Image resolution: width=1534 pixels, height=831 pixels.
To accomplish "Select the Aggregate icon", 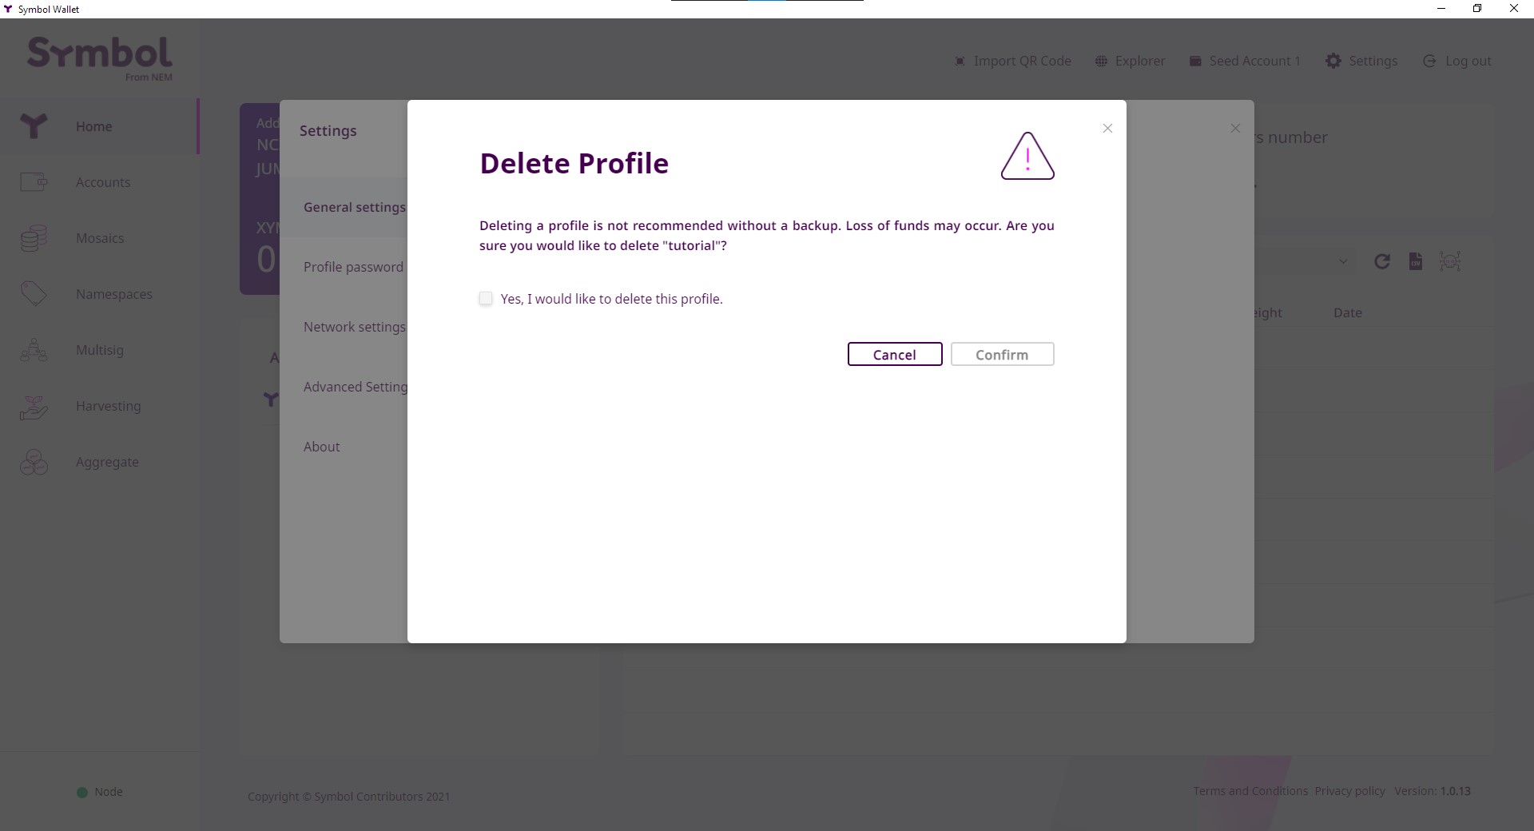I will click(34, 462).
